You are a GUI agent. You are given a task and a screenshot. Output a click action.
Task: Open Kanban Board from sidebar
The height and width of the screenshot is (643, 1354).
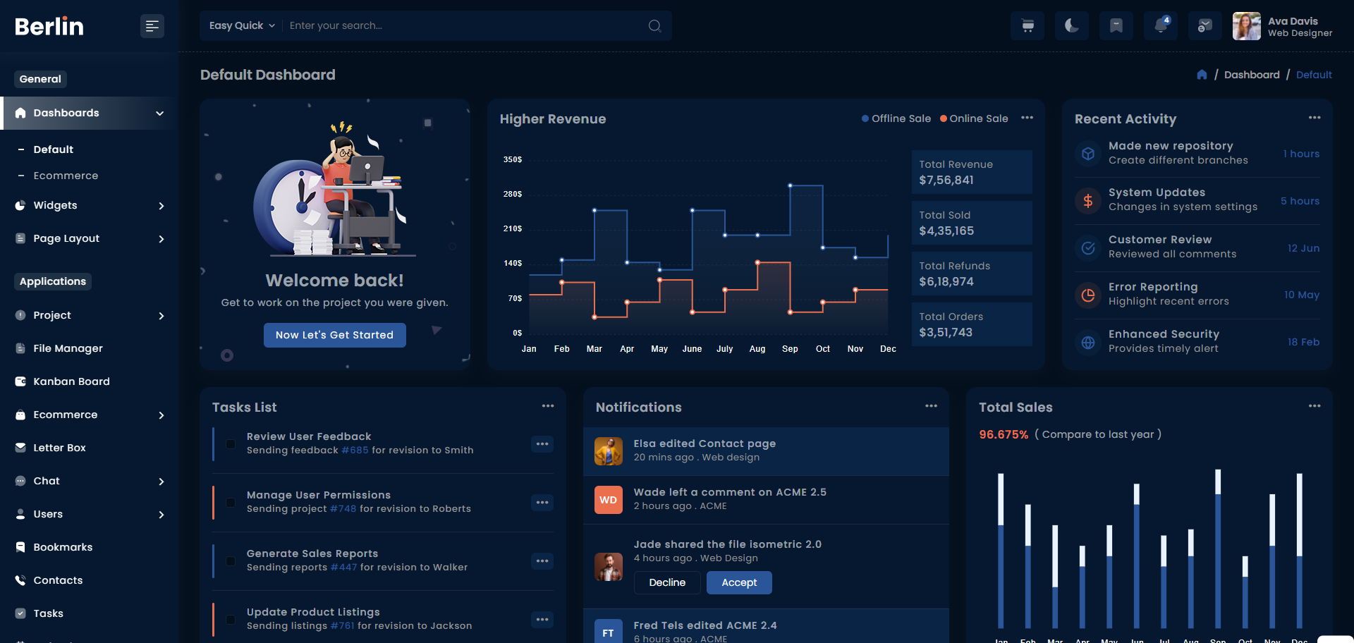pos(71,381)
